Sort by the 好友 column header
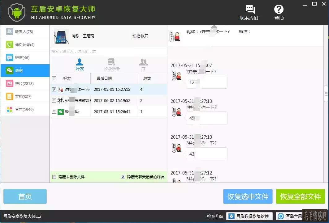Image resolution: width=329 pixels, height=223 pixels. pyautogui.click(x=73, y=78)
